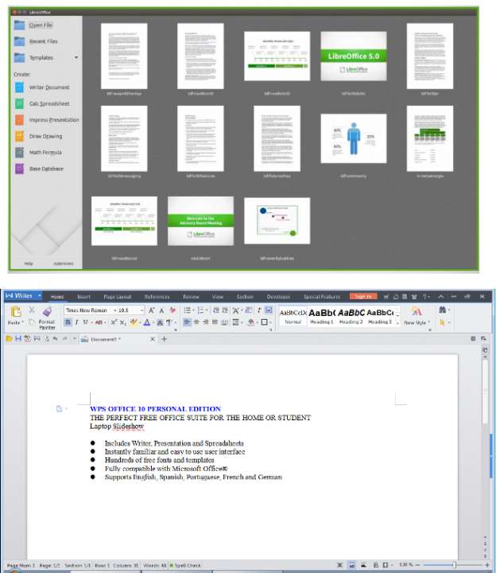Apply the Normal style
Viewport: 500px width, 573px height.
pos(293,316)
